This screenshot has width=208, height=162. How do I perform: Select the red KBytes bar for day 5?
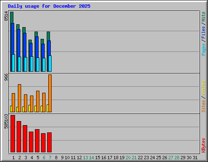(x=37, y=141)
